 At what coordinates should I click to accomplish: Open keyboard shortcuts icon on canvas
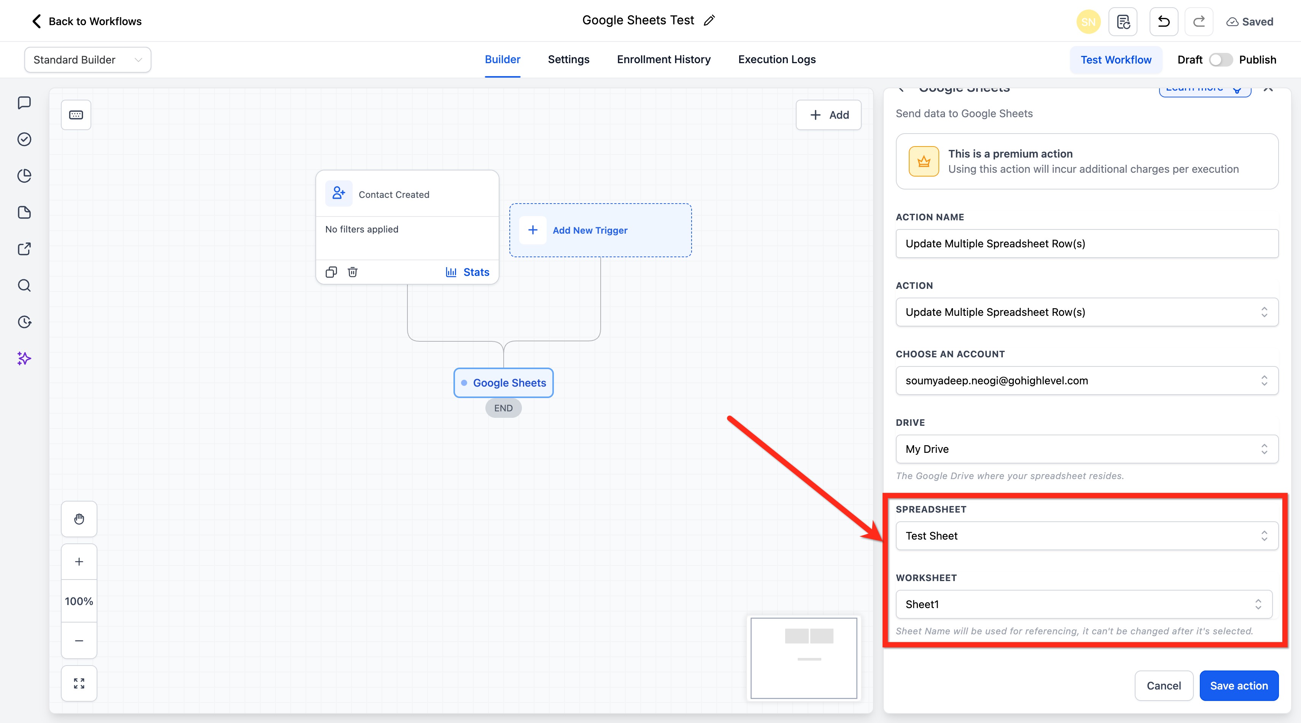point(76,115)
